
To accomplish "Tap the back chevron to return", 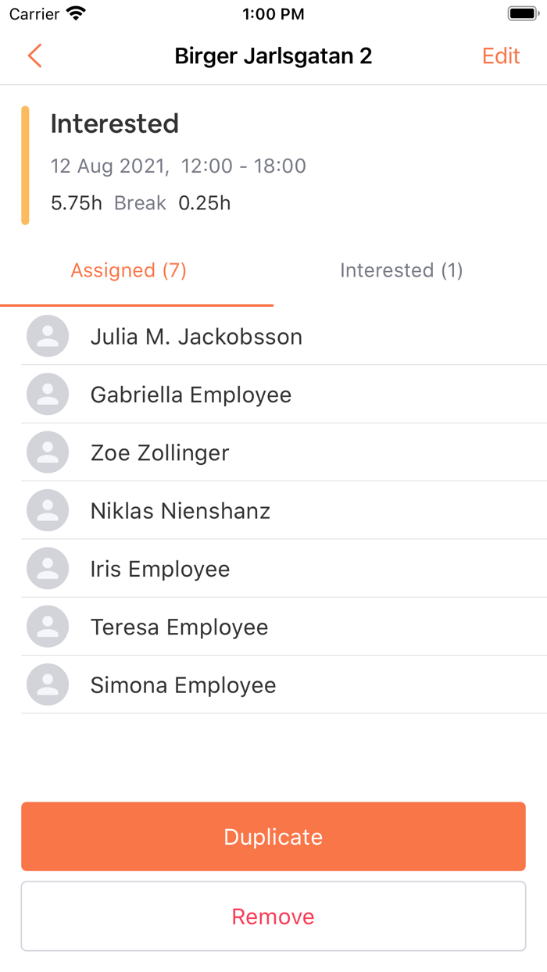I will pos(34,55).
